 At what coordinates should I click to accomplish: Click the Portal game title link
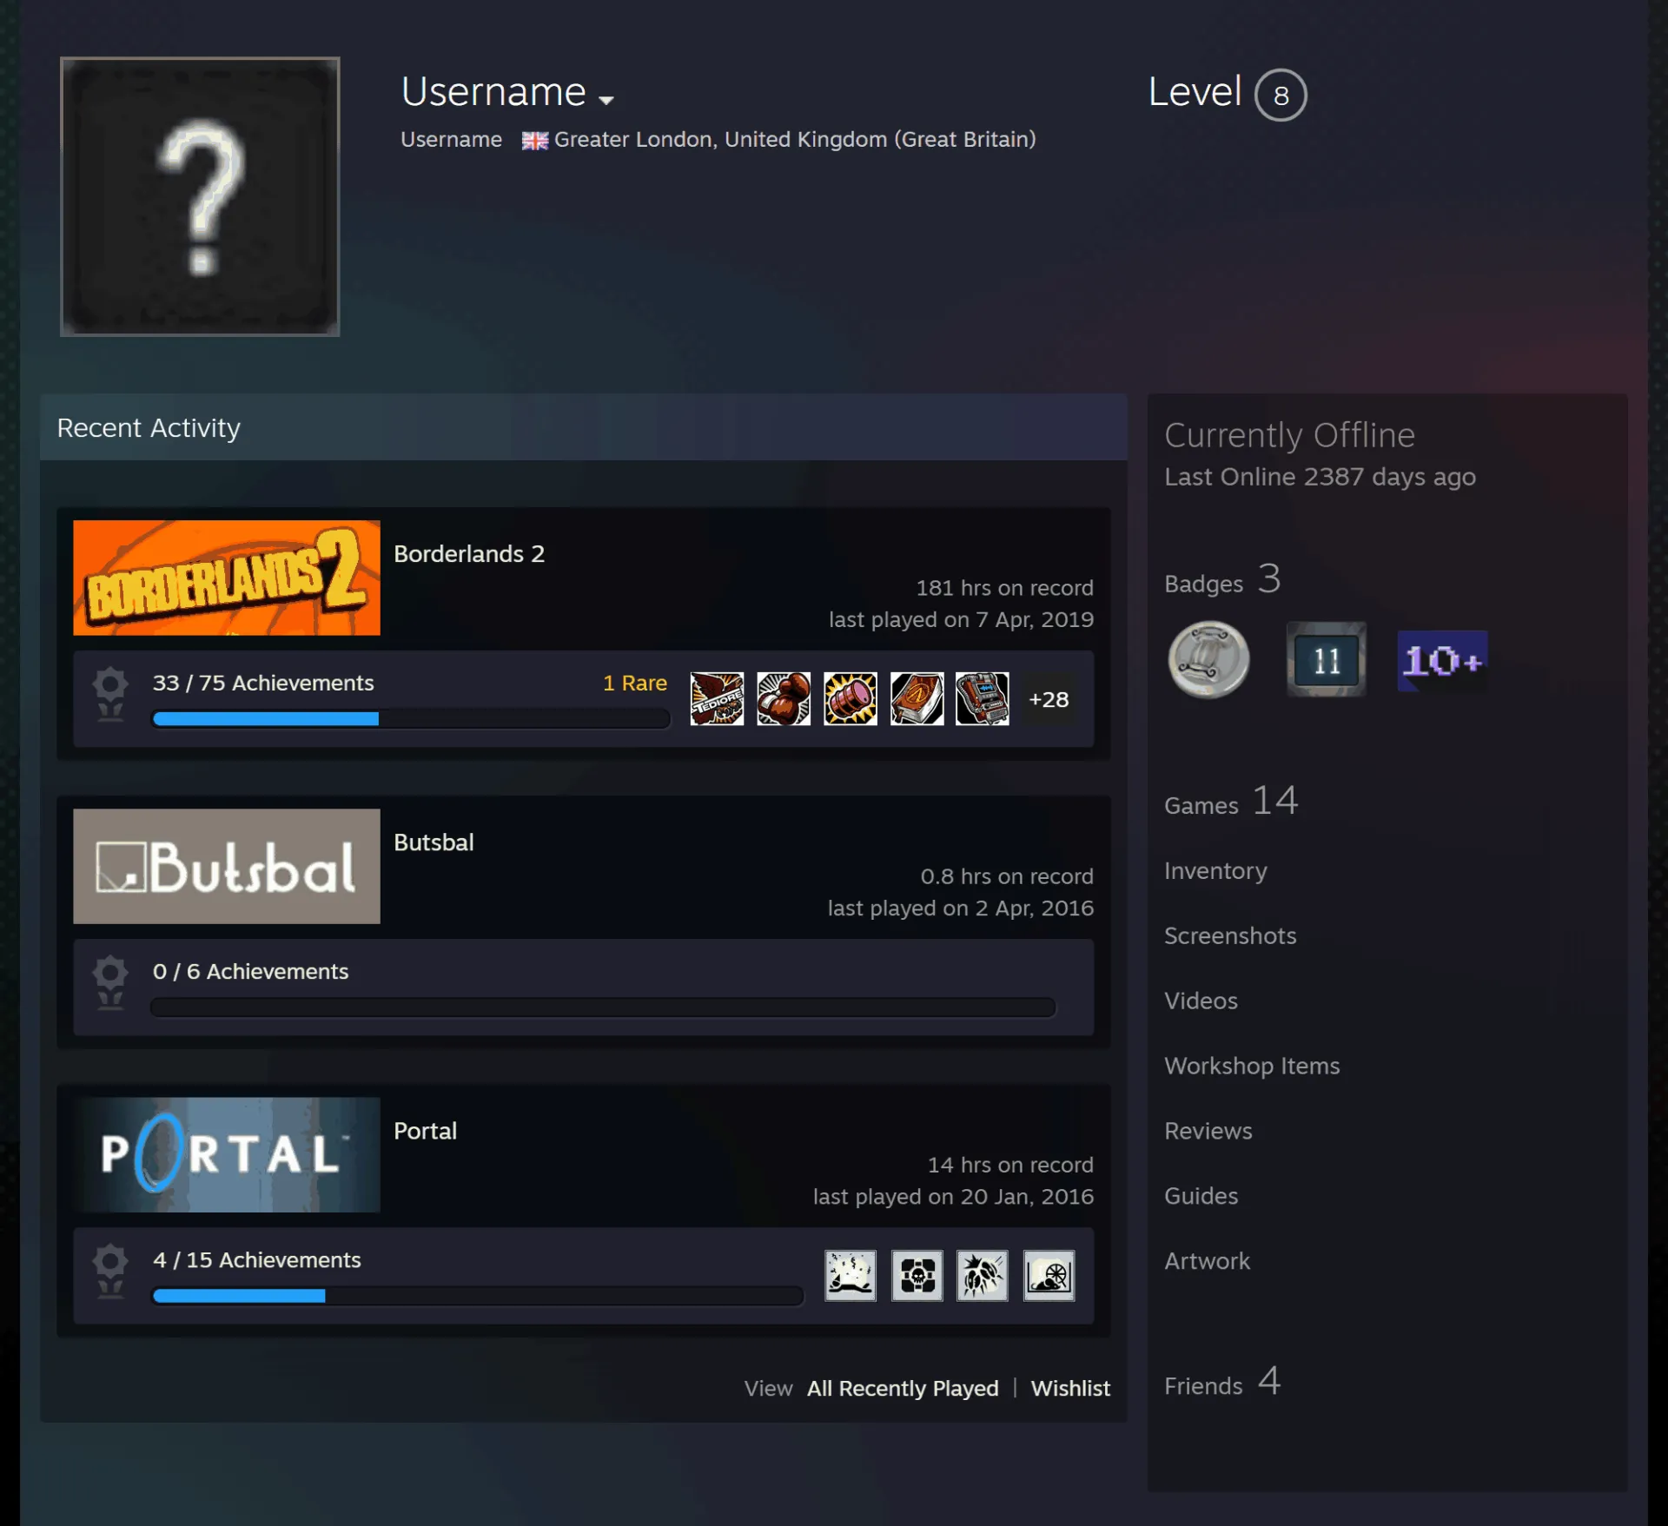coord(425,1131)
